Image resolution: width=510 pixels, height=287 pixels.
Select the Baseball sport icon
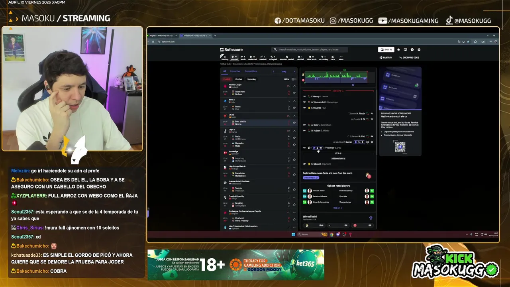pyautogui.click(x=263, y=58)
